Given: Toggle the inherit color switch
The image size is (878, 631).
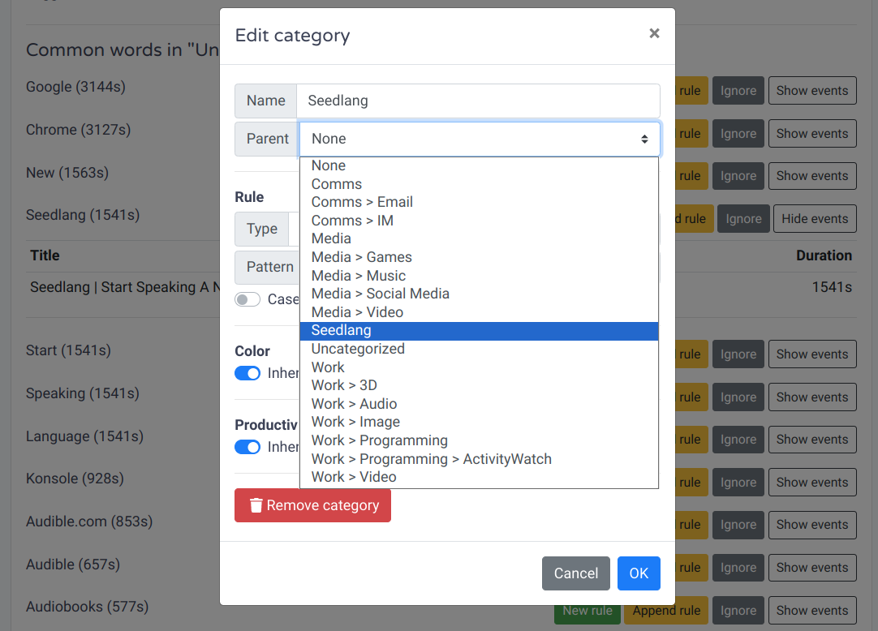Looking at the screenshot, I should pyautogui.click(x=247, y=373).
